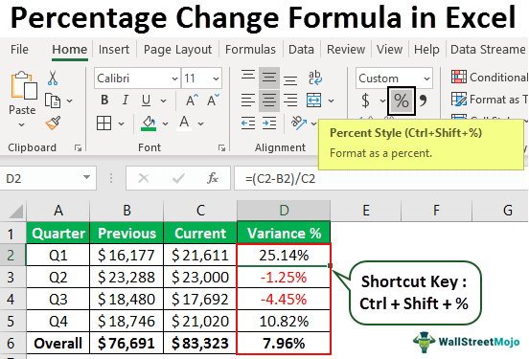Click the Wrap Text icon
529x359 pixels.
pos(314,78)
